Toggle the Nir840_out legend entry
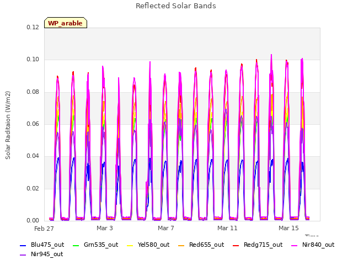 [x=313, y=245]
